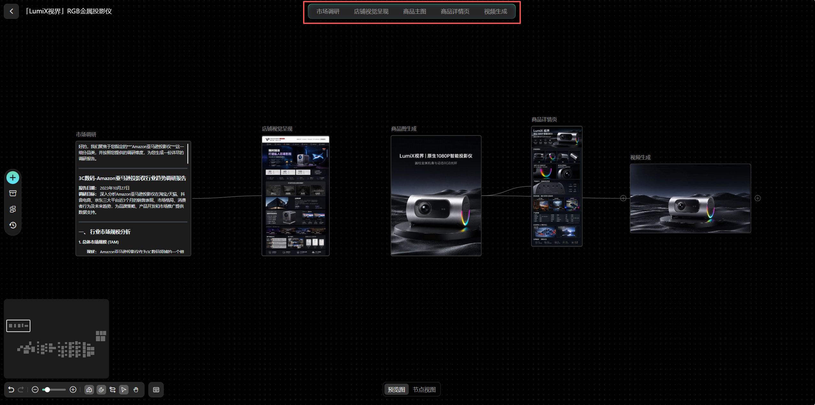Select the 预览图 view mode
815x405 pixels.
click(x=396, y=390)
